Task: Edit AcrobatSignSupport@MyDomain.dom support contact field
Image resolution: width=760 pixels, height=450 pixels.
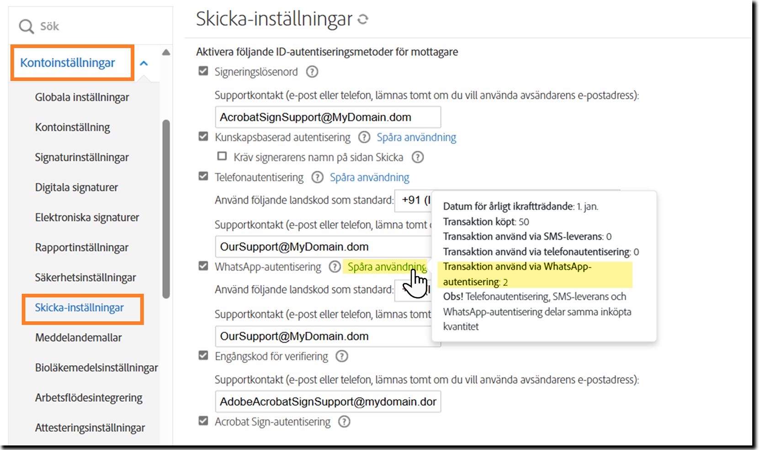Action: tap(328, 117)
